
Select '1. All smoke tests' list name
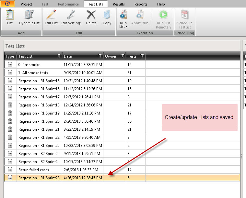(33, 73)
